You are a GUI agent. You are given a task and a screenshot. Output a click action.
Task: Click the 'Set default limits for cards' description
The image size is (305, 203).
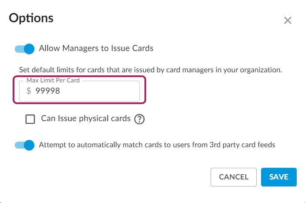(x=151, y=69)
